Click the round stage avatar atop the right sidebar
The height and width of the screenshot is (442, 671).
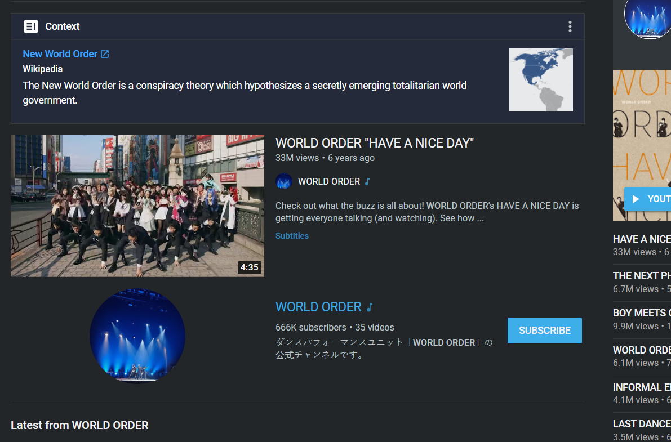click(647, 18)
